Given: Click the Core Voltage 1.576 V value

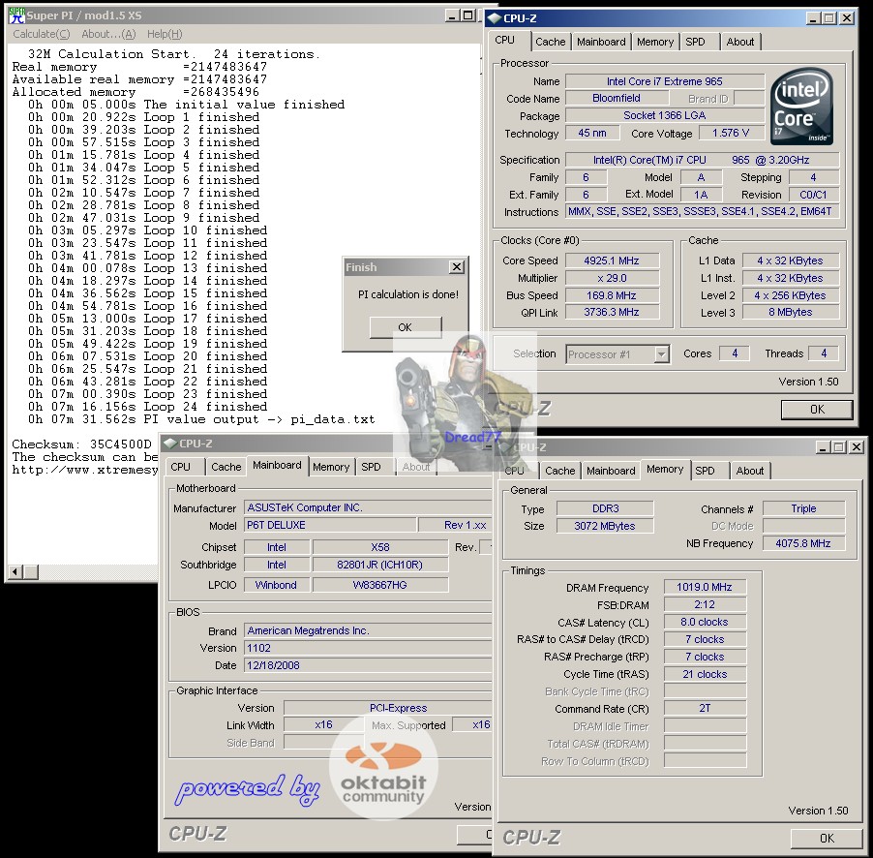Looking at the screenshot, I should pos(731,134).
